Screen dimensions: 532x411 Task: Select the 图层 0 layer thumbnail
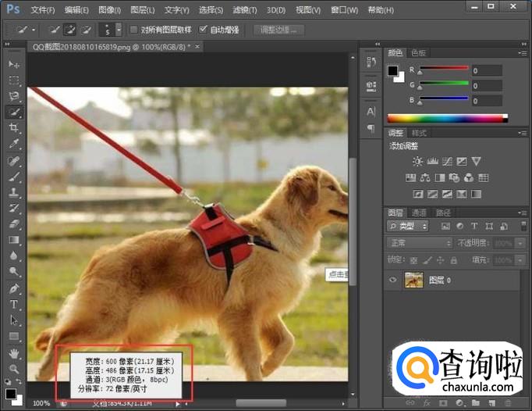(413, 280)
